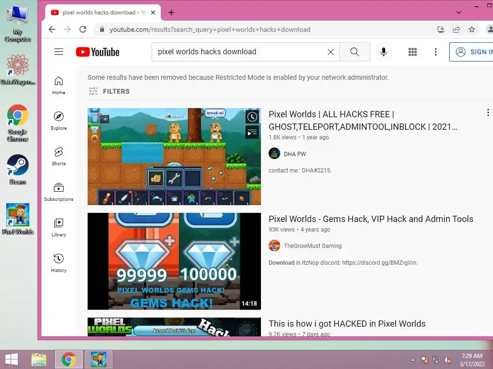Visit DHA PW channel name
Image resolution: width=493 pixels, height=369 pixels.
[x=295, y=154]
